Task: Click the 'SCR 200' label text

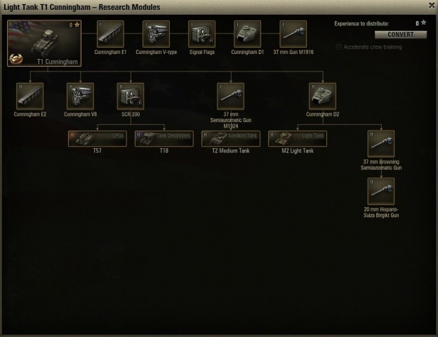Action: (x=131, y=114)
